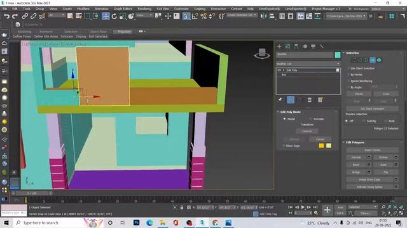Toggle Show End Result icon below stack
Image resolution: width=407 pixels, height=228 pixels.
[291, 100]
